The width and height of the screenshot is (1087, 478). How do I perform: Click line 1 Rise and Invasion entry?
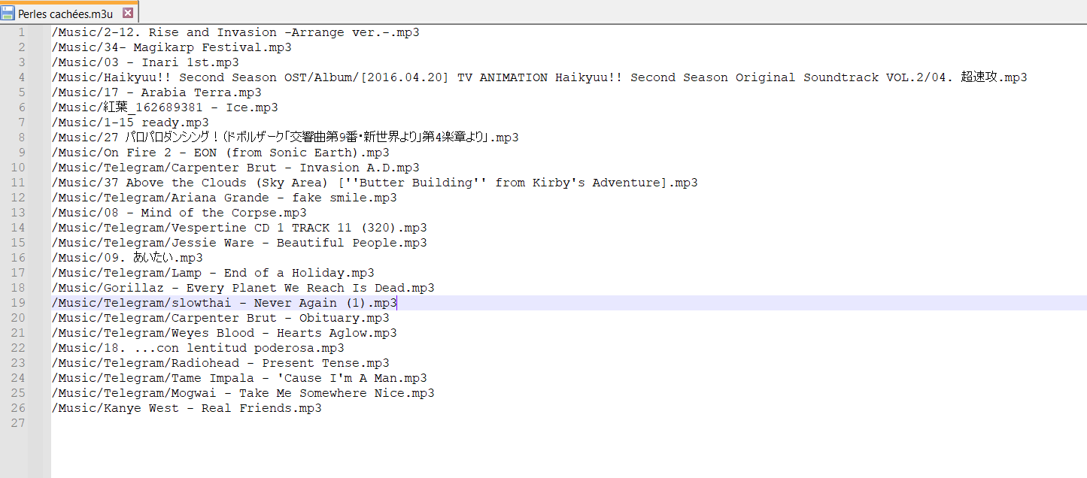click(x=235, y=32)
